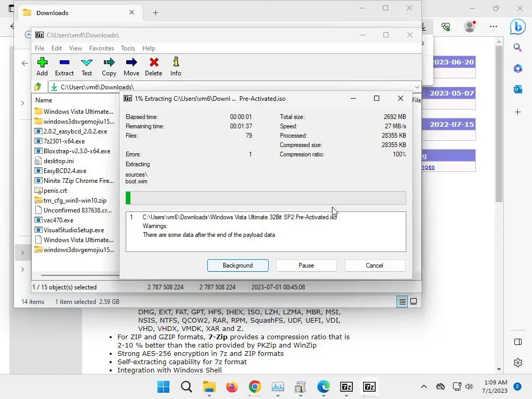The height and width of the screenshot is (399, 532).
Task: Click the Test toolbar icon
Action: 87,66
